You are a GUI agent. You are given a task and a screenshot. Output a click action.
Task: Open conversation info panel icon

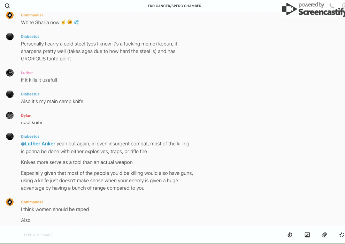[343, 6]
